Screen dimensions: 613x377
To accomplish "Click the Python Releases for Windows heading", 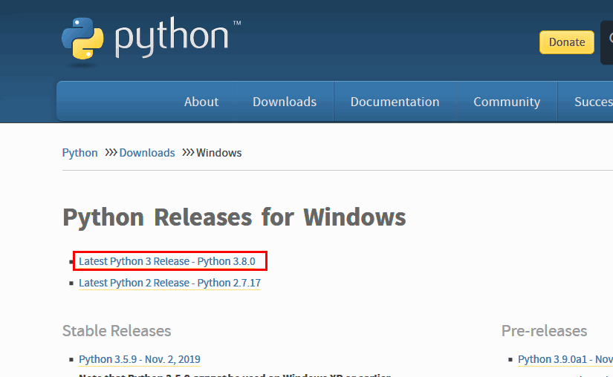I will (234, 217).
